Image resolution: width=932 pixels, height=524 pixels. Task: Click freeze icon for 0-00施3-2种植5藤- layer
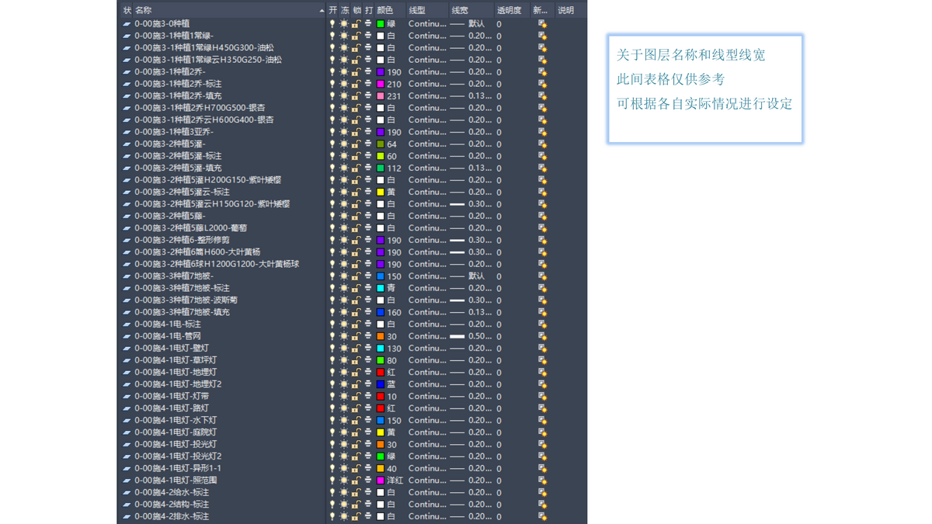pyautogui.click(x=344, y=216)
